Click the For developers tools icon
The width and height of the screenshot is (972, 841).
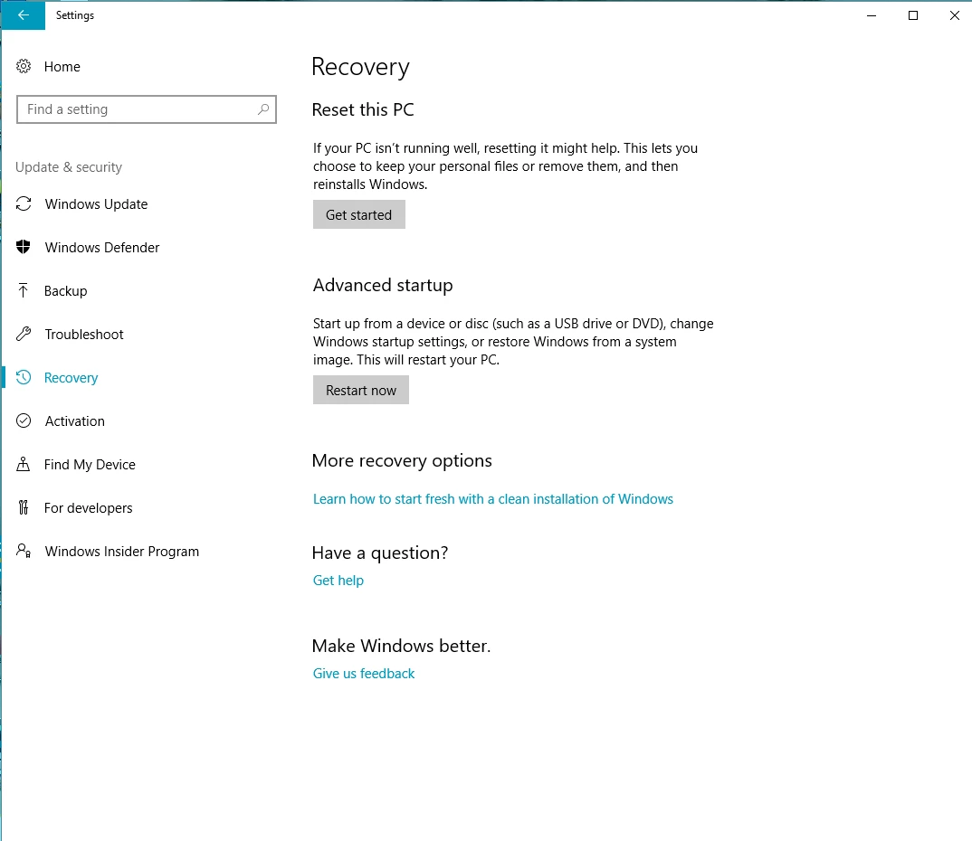[24, 507]
